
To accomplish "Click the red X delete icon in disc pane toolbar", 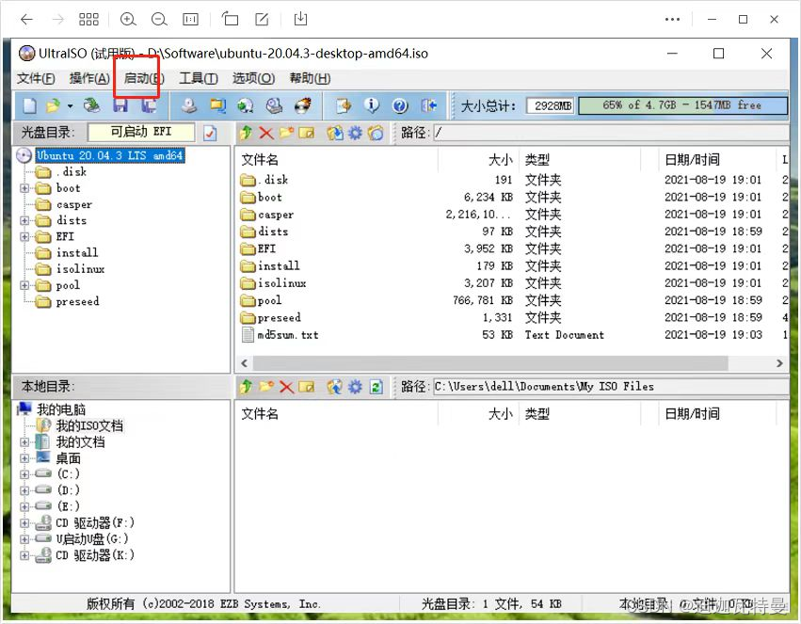I will [266, 134].
